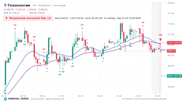Open the PANOVQ_TRADE channel name
Screen dimensions: 182x102
tap(18, 99)
